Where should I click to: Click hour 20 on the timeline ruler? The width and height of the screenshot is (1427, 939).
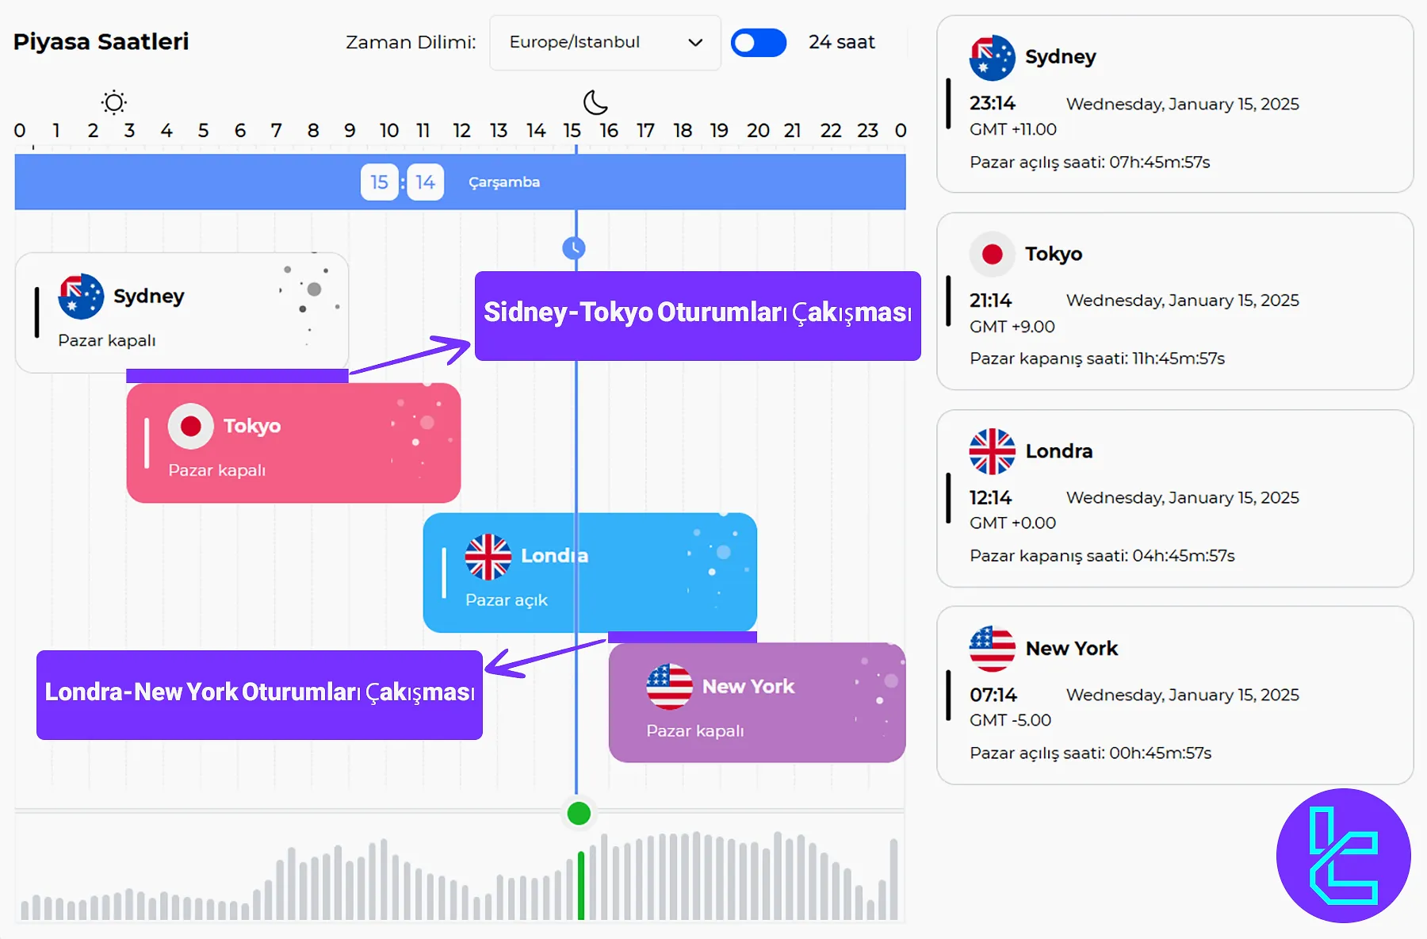coord(758,131)
